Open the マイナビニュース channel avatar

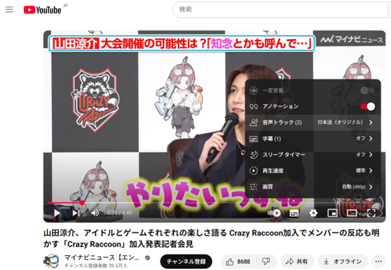click(x=51, y=261)
